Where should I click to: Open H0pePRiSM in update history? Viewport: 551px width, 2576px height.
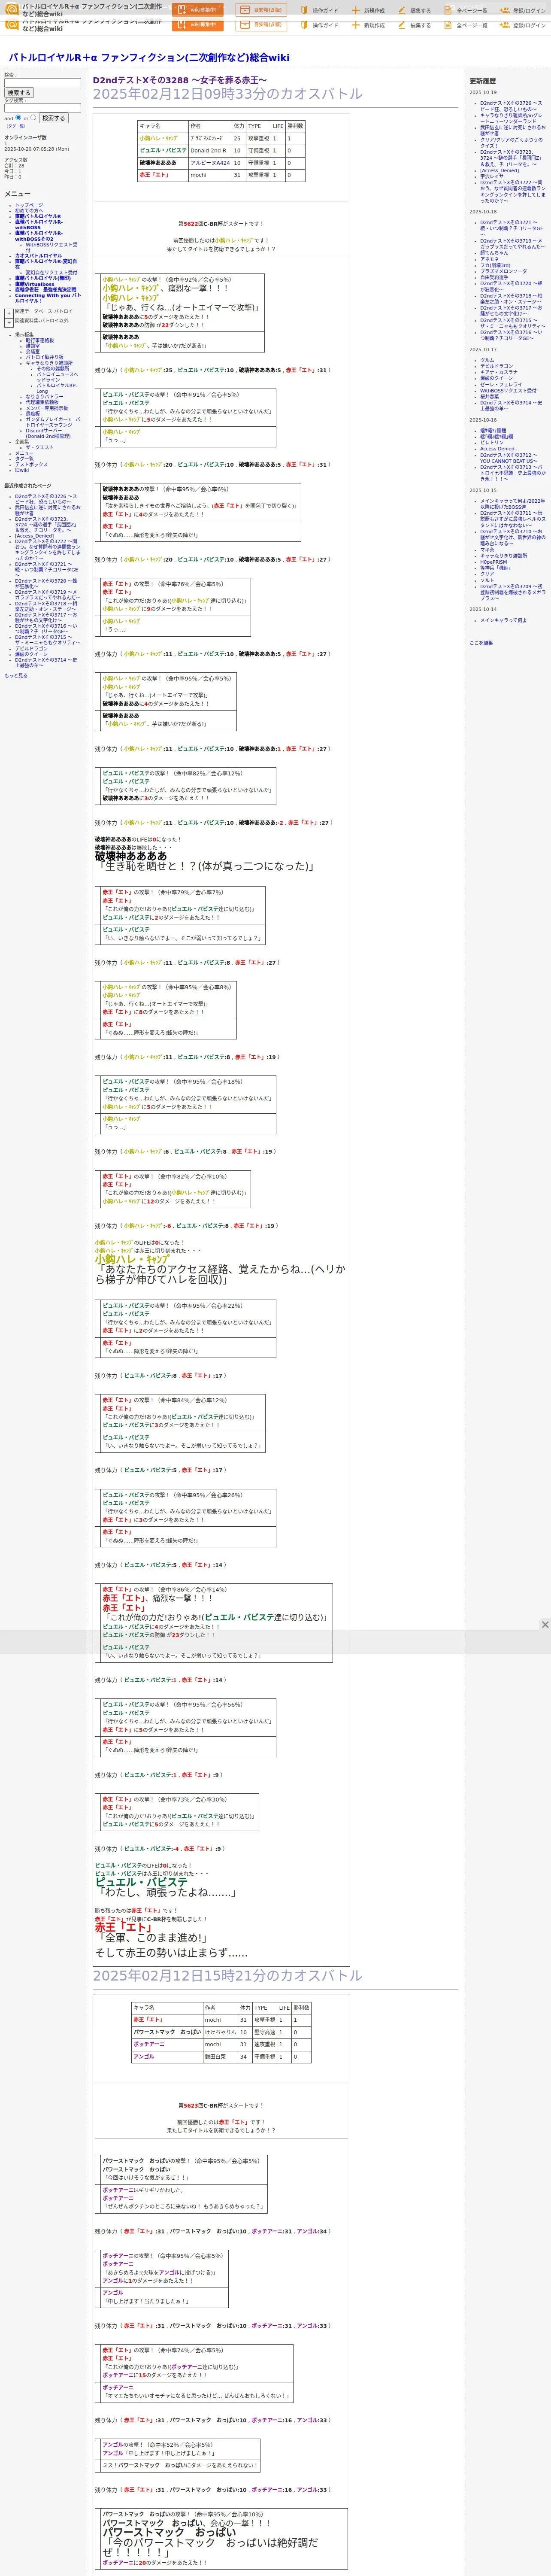[x=493, y=562]
